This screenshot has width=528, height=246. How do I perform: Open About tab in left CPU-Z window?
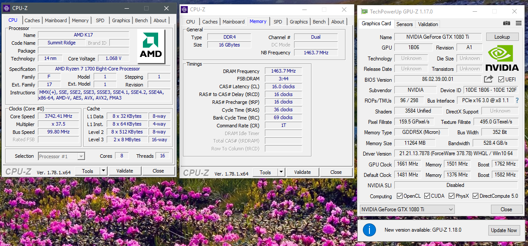(x=160, y=20)
